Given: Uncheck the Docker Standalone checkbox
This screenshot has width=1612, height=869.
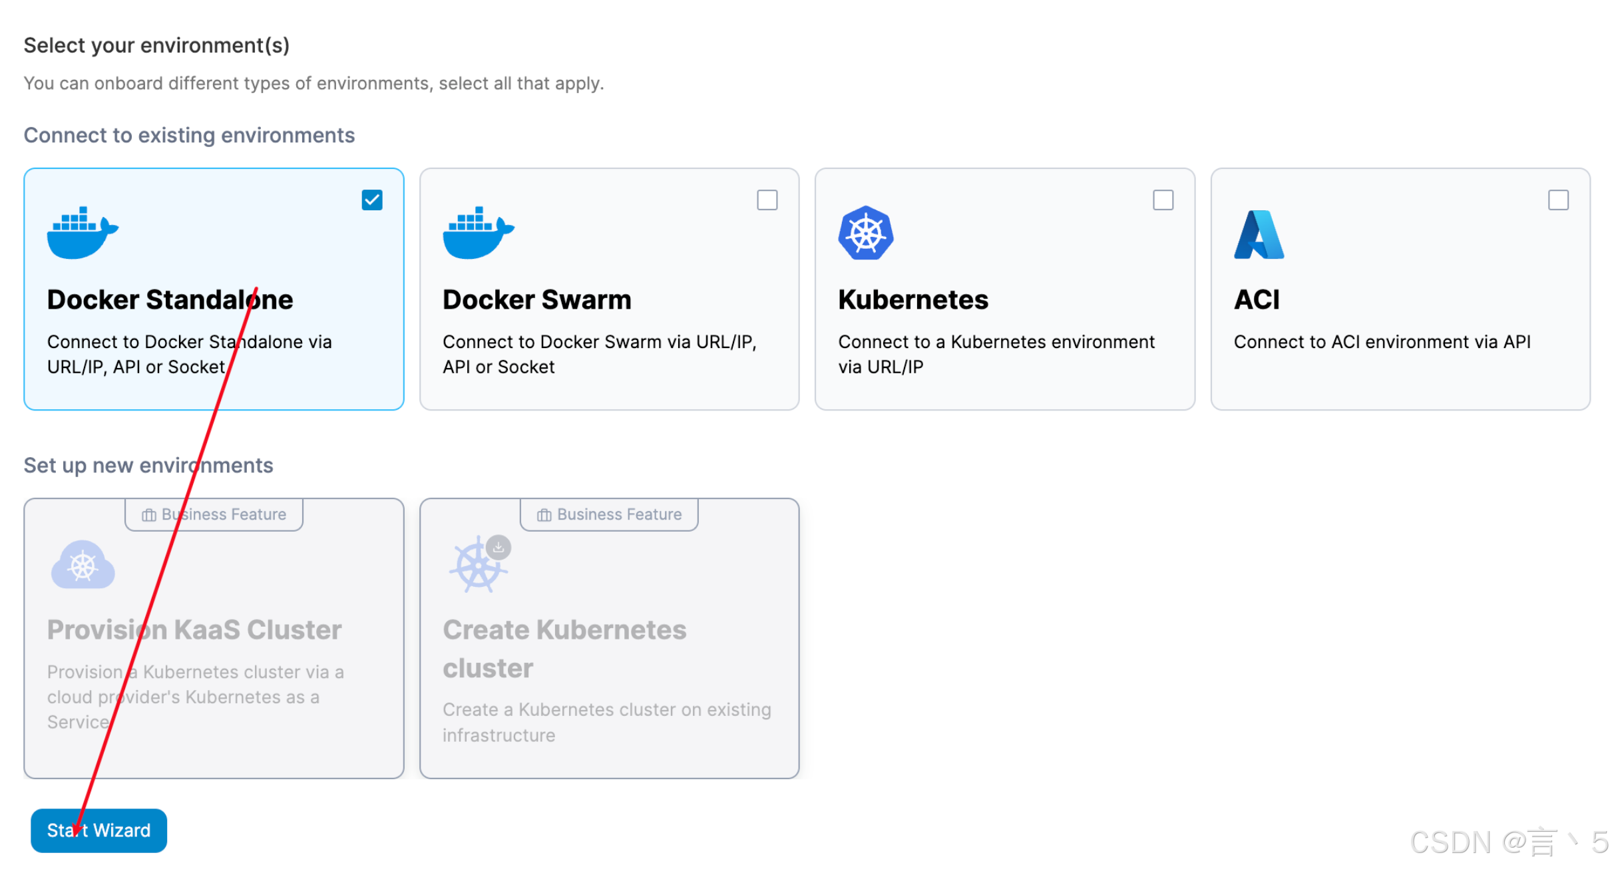Looking at the screenshot, I should click(372, 200).
